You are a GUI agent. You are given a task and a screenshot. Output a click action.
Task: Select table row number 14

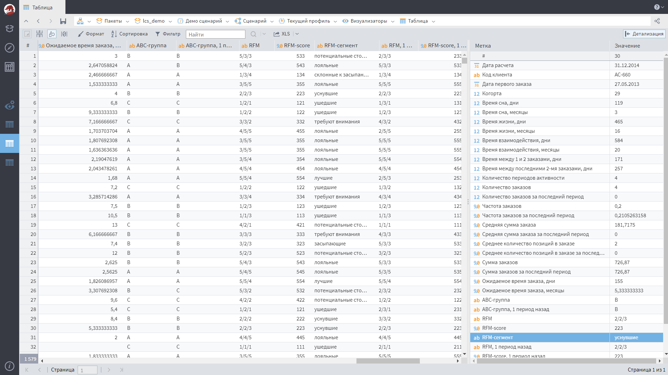[x=29, y=178]
